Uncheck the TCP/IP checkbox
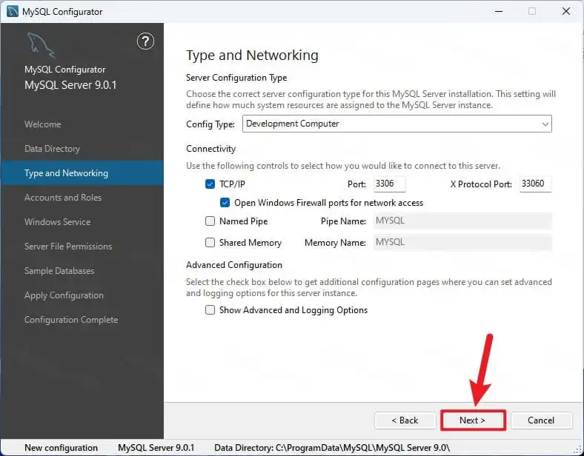The width and height of the screenshot is (584, 456). (x=210, y=184)
